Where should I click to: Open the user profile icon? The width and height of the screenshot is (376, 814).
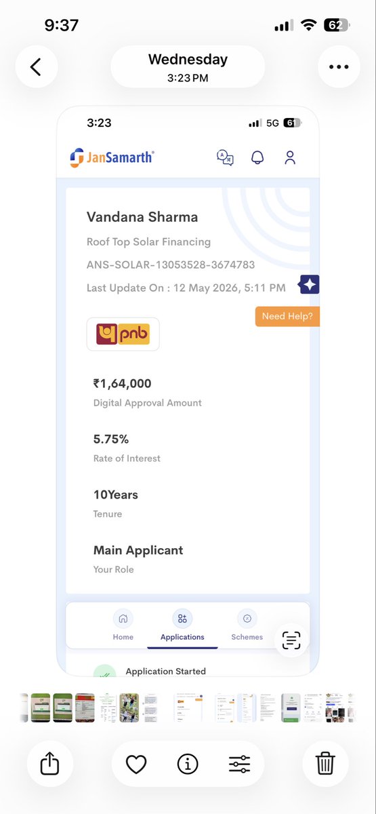[290, 157]
